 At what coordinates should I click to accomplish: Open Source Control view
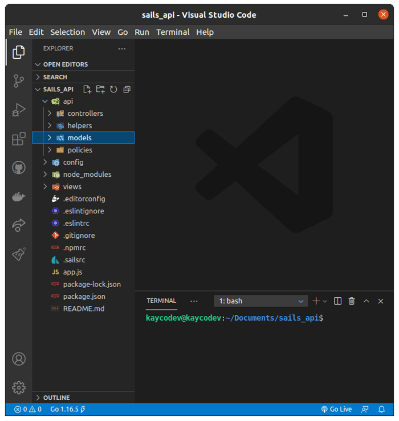pyautogui.click(x=18, y=81)
